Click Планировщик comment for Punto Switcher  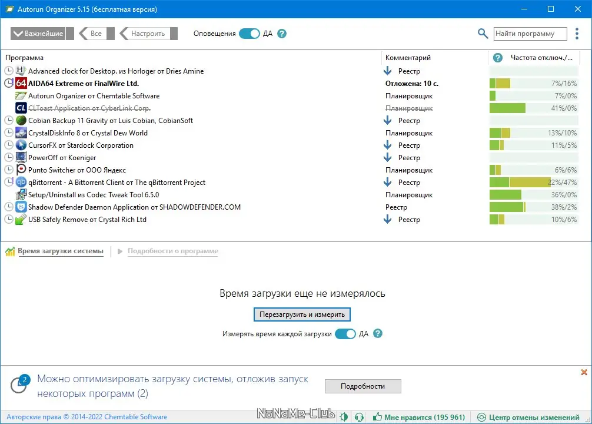pyautogui.click(x=409, y=170)
